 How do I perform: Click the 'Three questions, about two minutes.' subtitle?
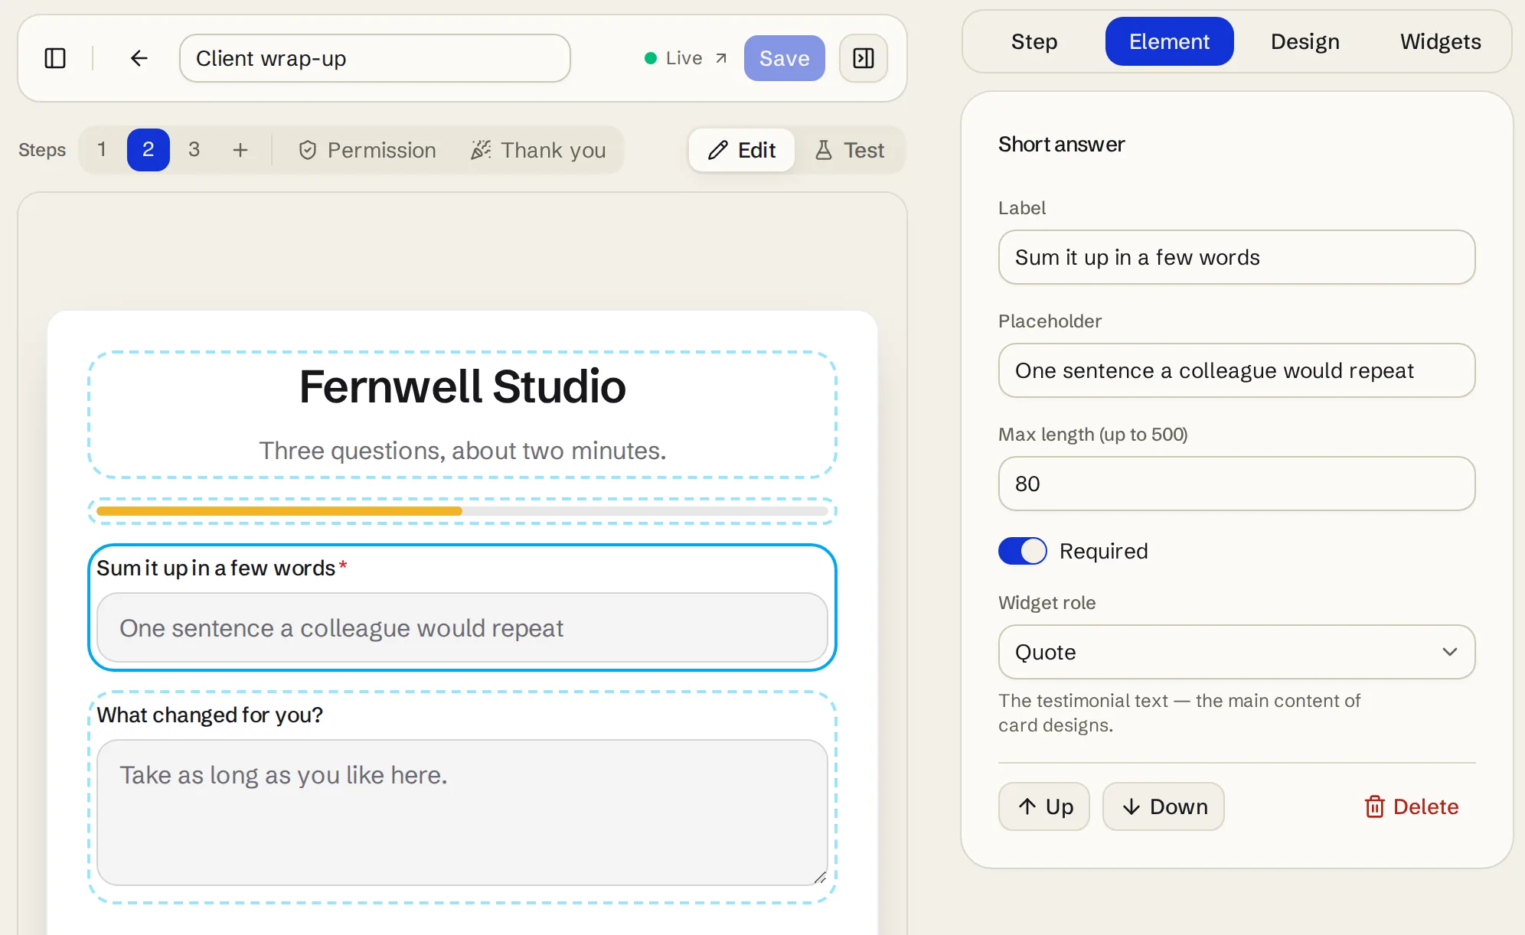click(x=462, y=451)
